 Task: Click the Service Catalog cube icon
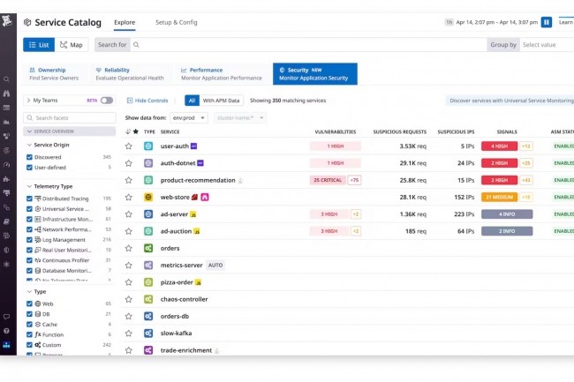click(x=27, y=22)
